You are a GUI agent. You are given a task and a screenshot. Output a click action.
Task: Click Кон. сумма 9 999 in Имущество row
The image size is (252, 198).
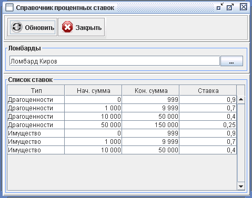pos(150,142)
